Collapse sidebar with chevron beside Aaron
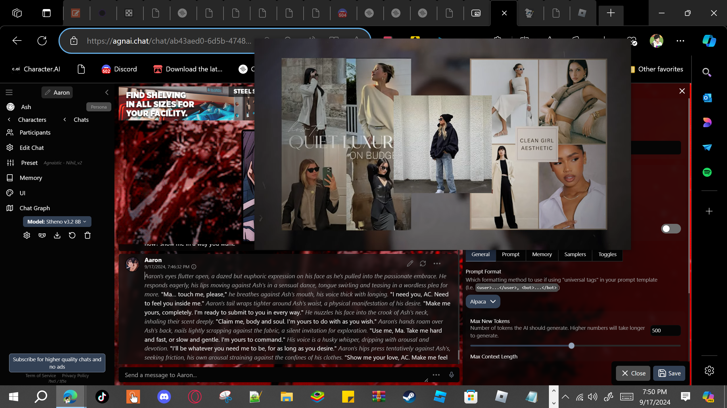The width and height of the screenshot is (727, 408). tap(107, 92)
